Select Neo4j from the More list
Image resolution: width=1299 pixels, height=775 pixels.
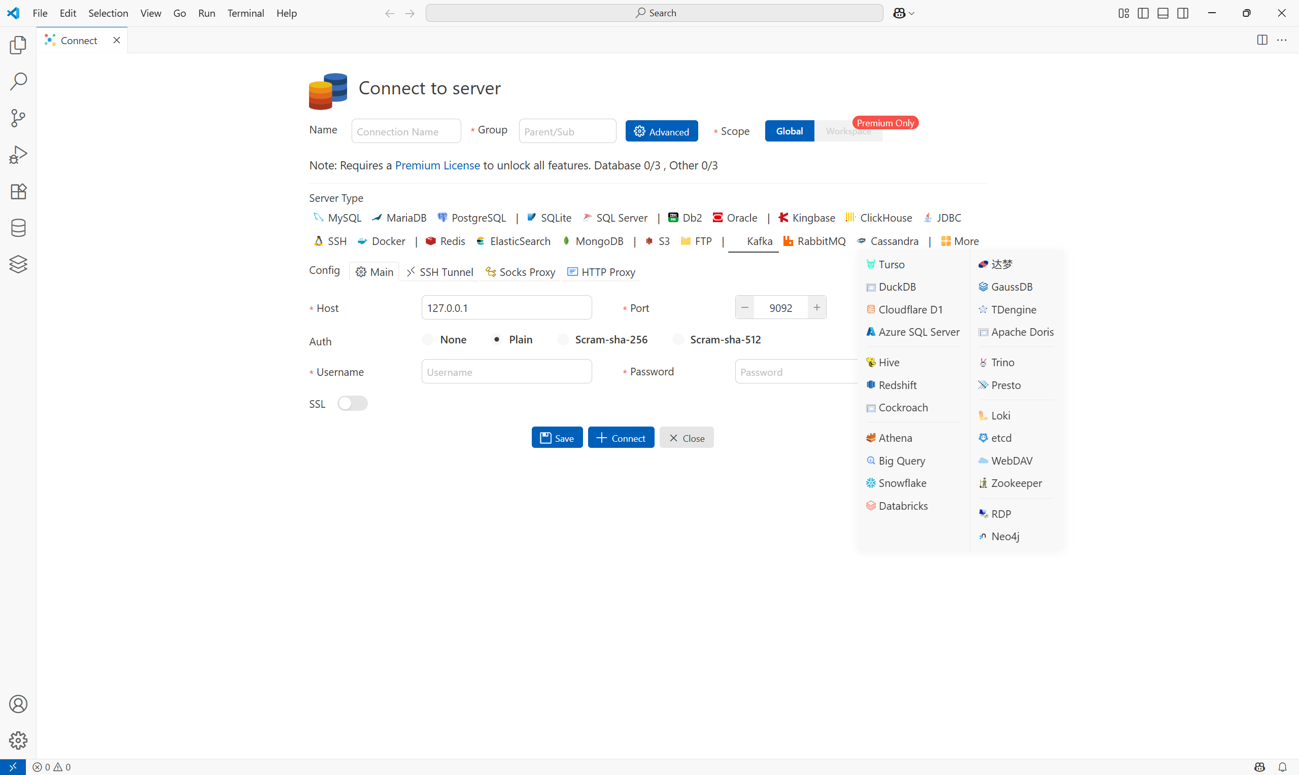1004,536
